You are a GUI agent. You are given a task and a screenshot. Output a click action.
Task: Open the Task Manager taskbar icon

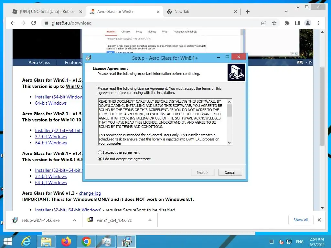tap(106, 242)
